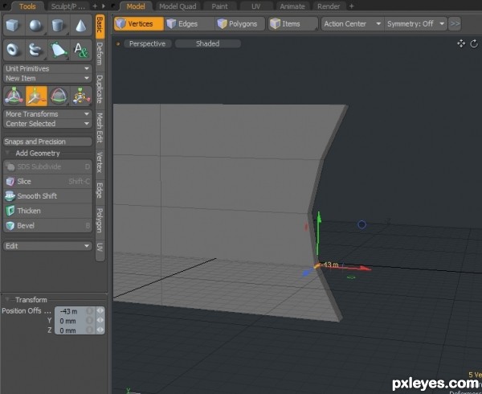Open the Sculpt/P... tab
The height and width of the screenshot is (394, 482).
pyautogui.click(x=67, y=6)
